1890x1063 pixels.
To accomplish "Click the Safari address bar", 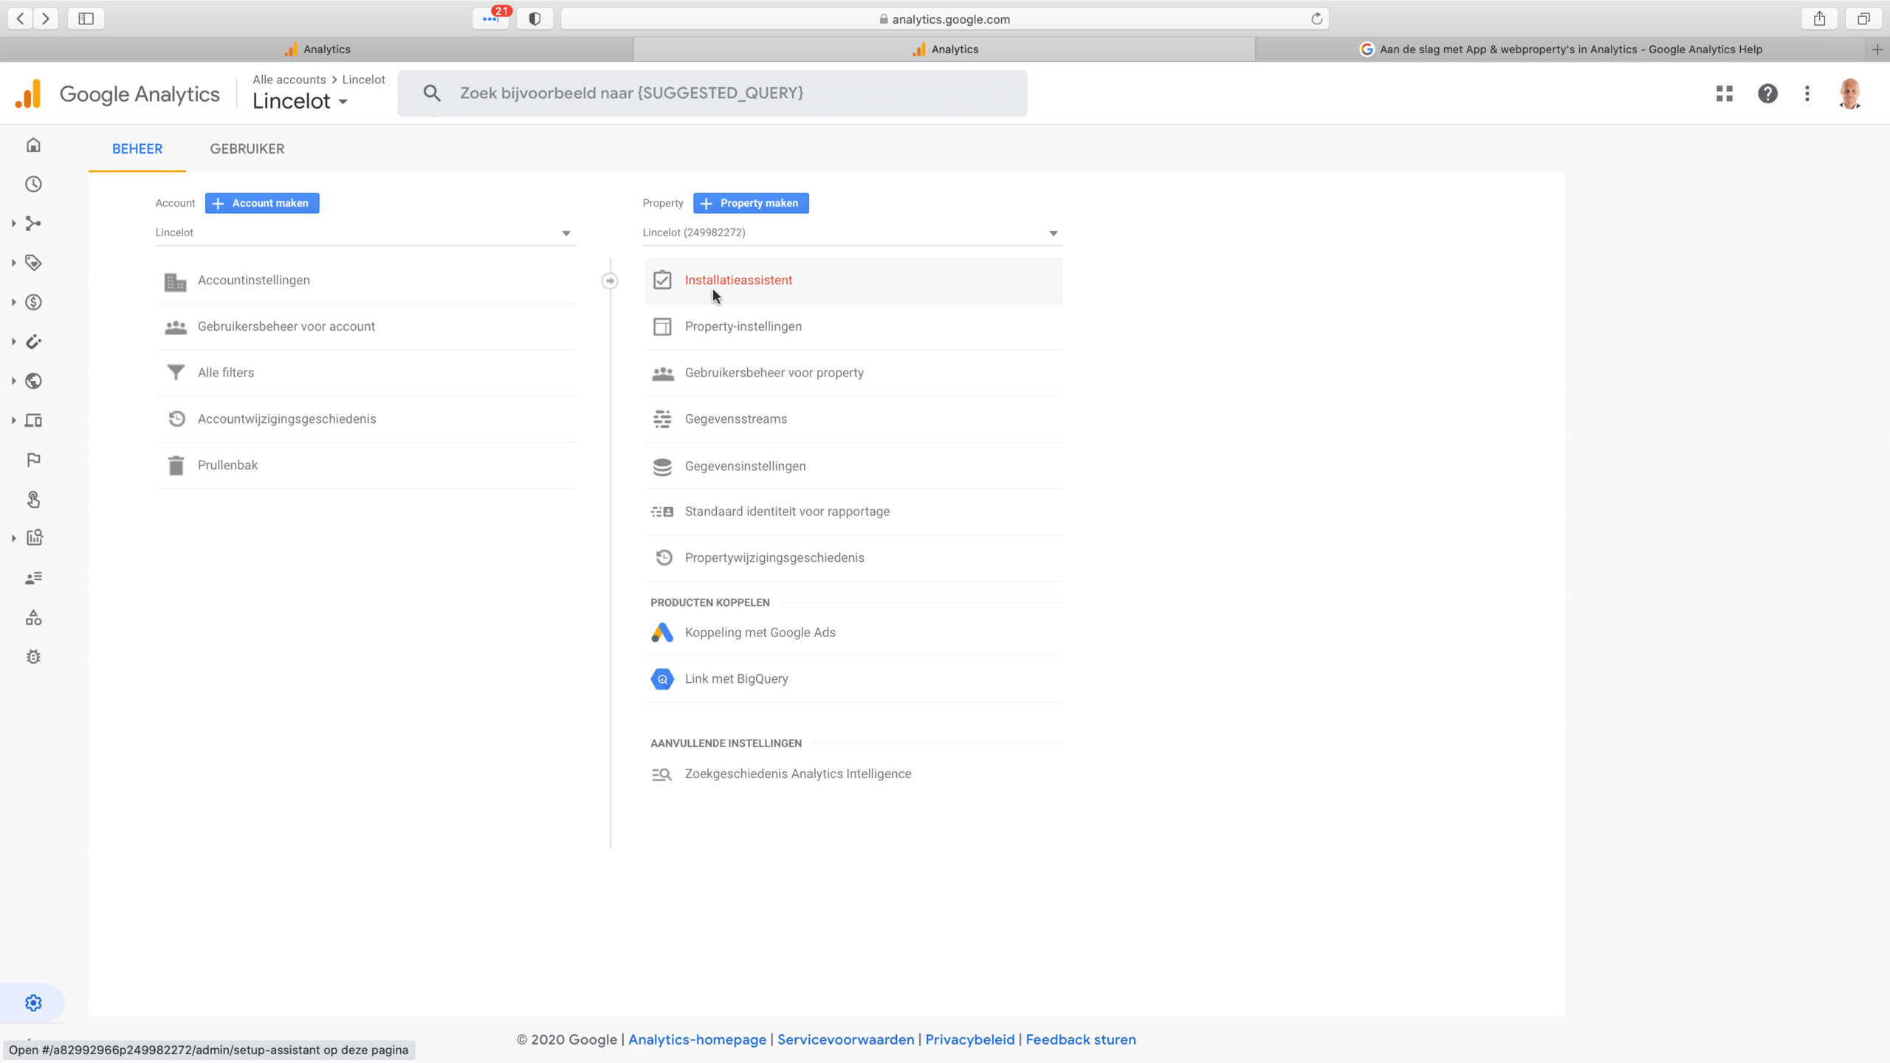I will click(x=944, y=18).
